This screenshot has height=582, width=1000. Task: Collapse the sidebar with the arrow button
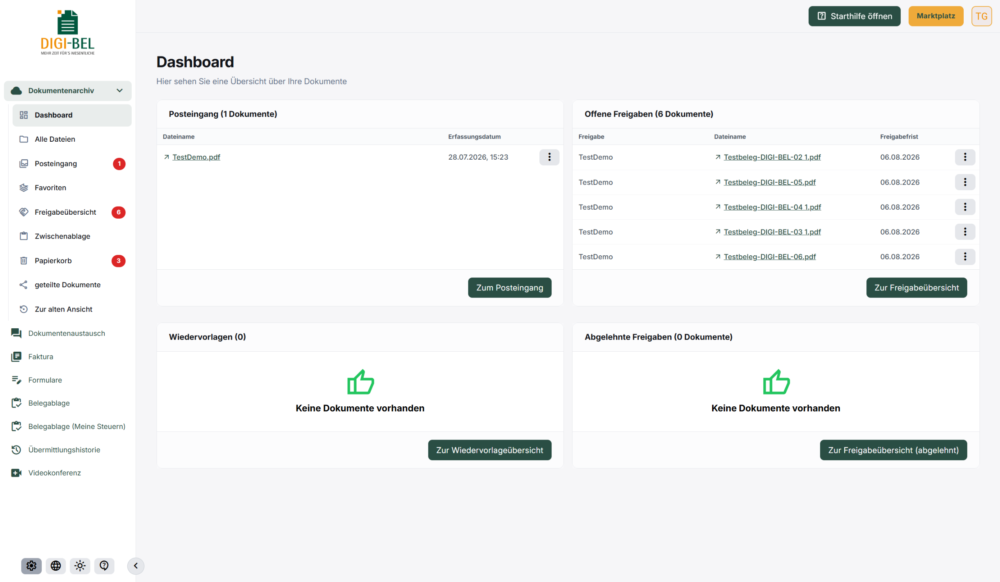click(x=136, y=566)
